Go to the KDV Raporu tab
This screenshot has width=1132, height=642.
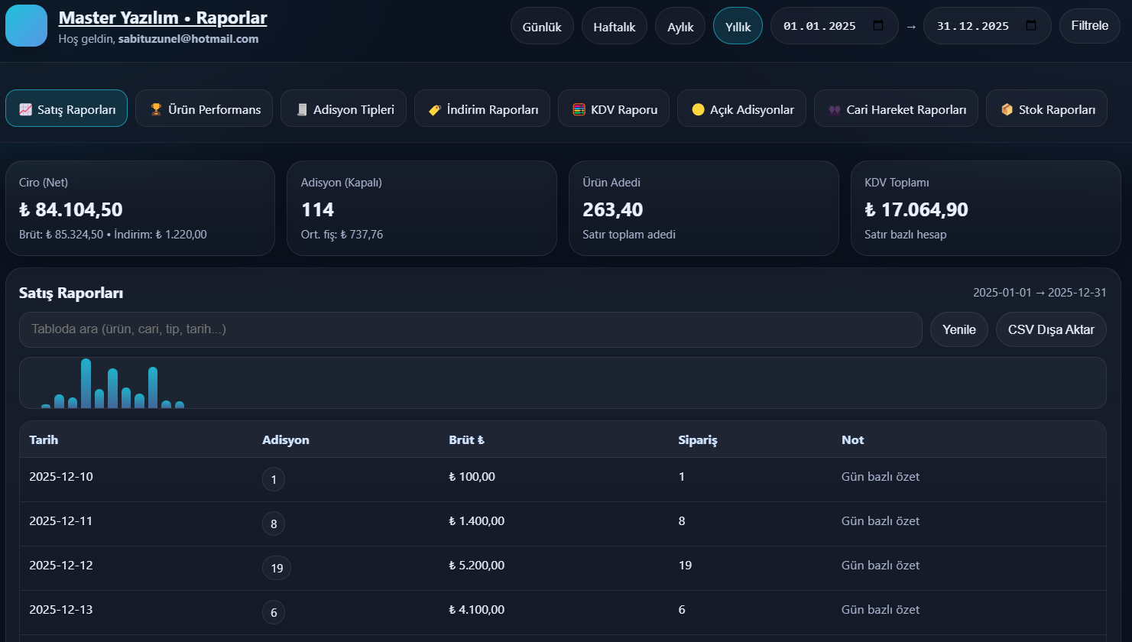614,109
